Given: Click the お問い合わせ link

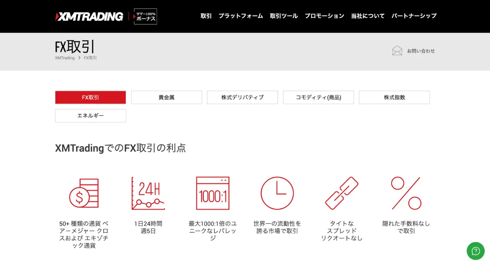Looking at the screenshot, I should coord(421,51).
